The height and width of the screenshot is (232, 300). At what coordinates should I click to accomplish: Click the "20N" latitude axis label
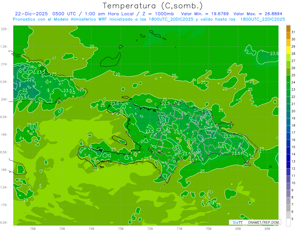coord(4,99)
